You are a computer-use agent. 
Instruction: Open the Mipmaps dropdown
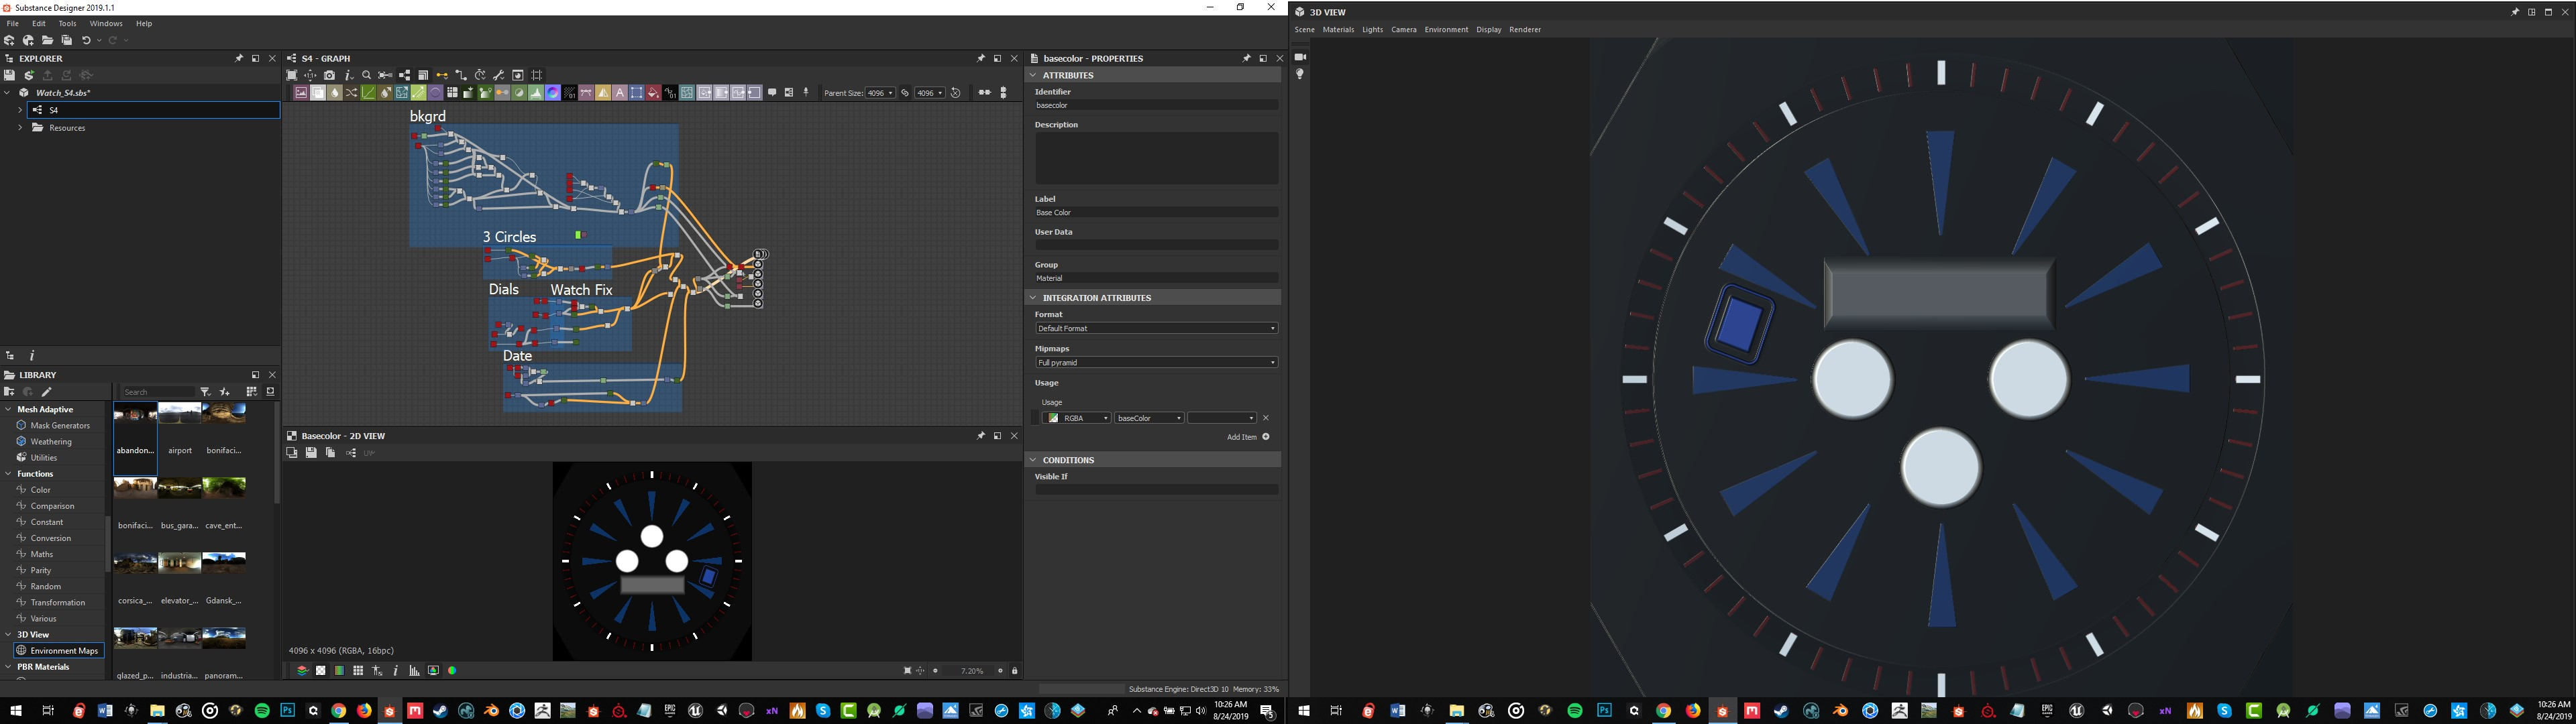(x=1155, y=362)
